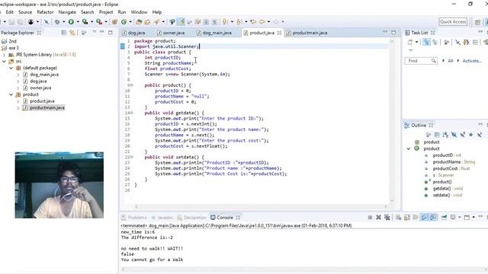This screenshot has height=274, width=488.
Task: Open External Tools run icon
Action: (99, 22)
